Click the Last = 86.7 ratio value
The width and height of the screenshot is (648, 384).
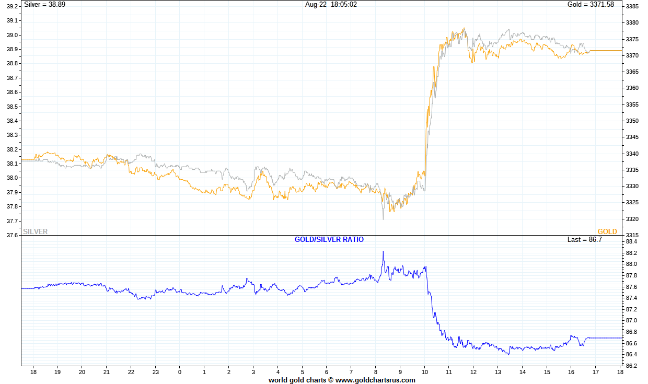[x=585, y=239]
